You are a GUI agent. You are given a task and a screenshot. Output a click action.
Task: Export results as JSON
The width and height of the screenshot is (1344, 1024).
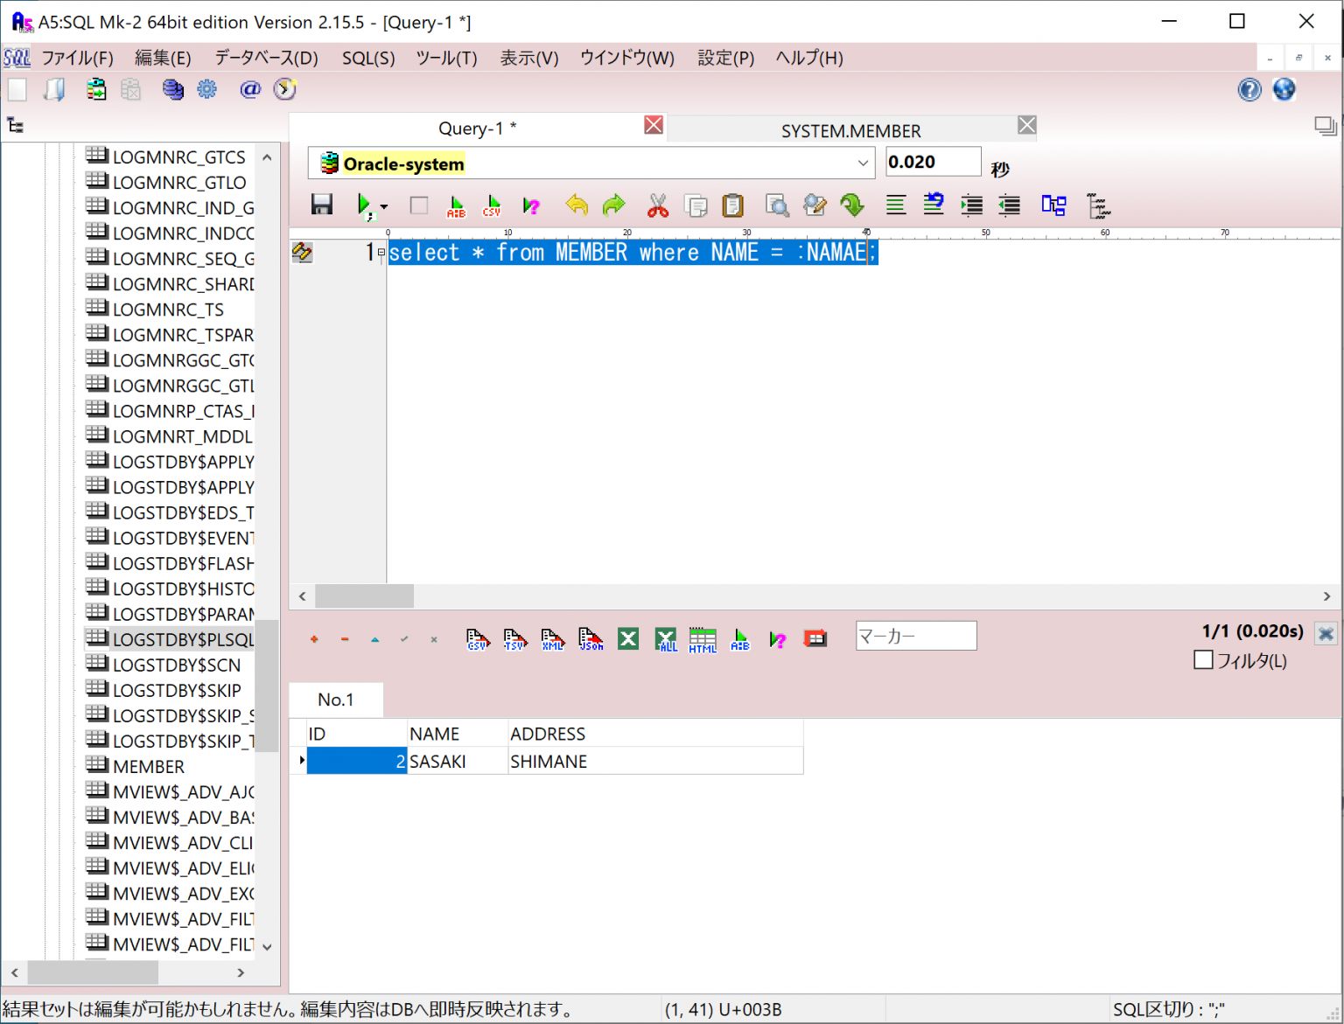(x=590, y=639)
